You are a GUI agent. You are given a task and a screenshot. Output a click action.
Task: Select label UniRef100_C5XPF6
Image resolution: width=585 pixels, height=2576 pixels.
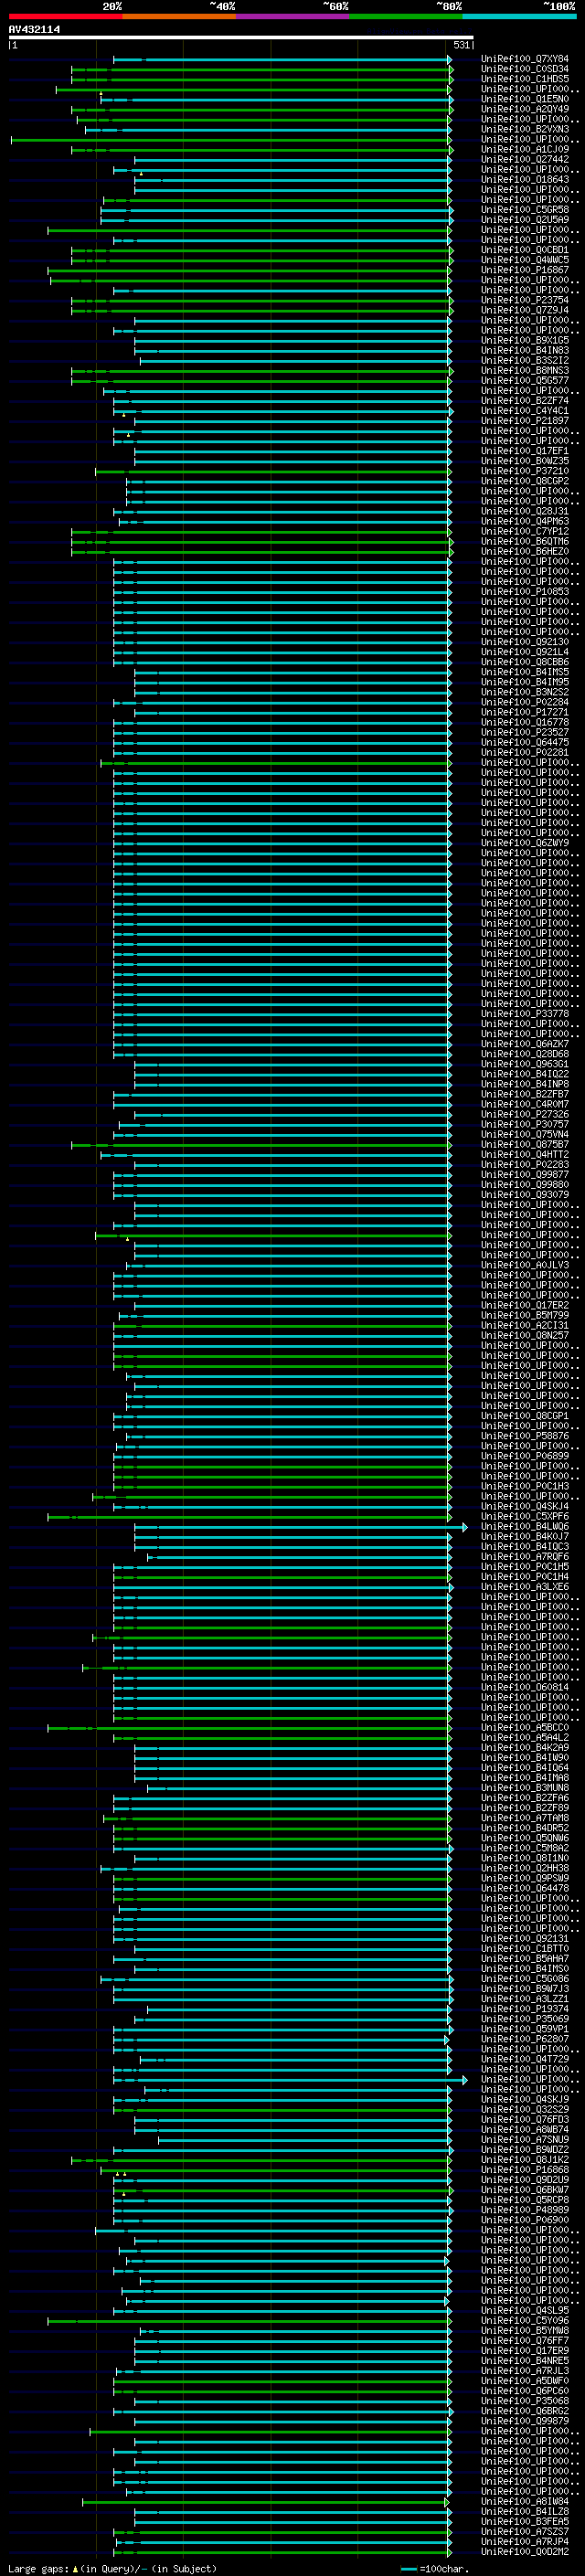click(x=525, y=1517)
